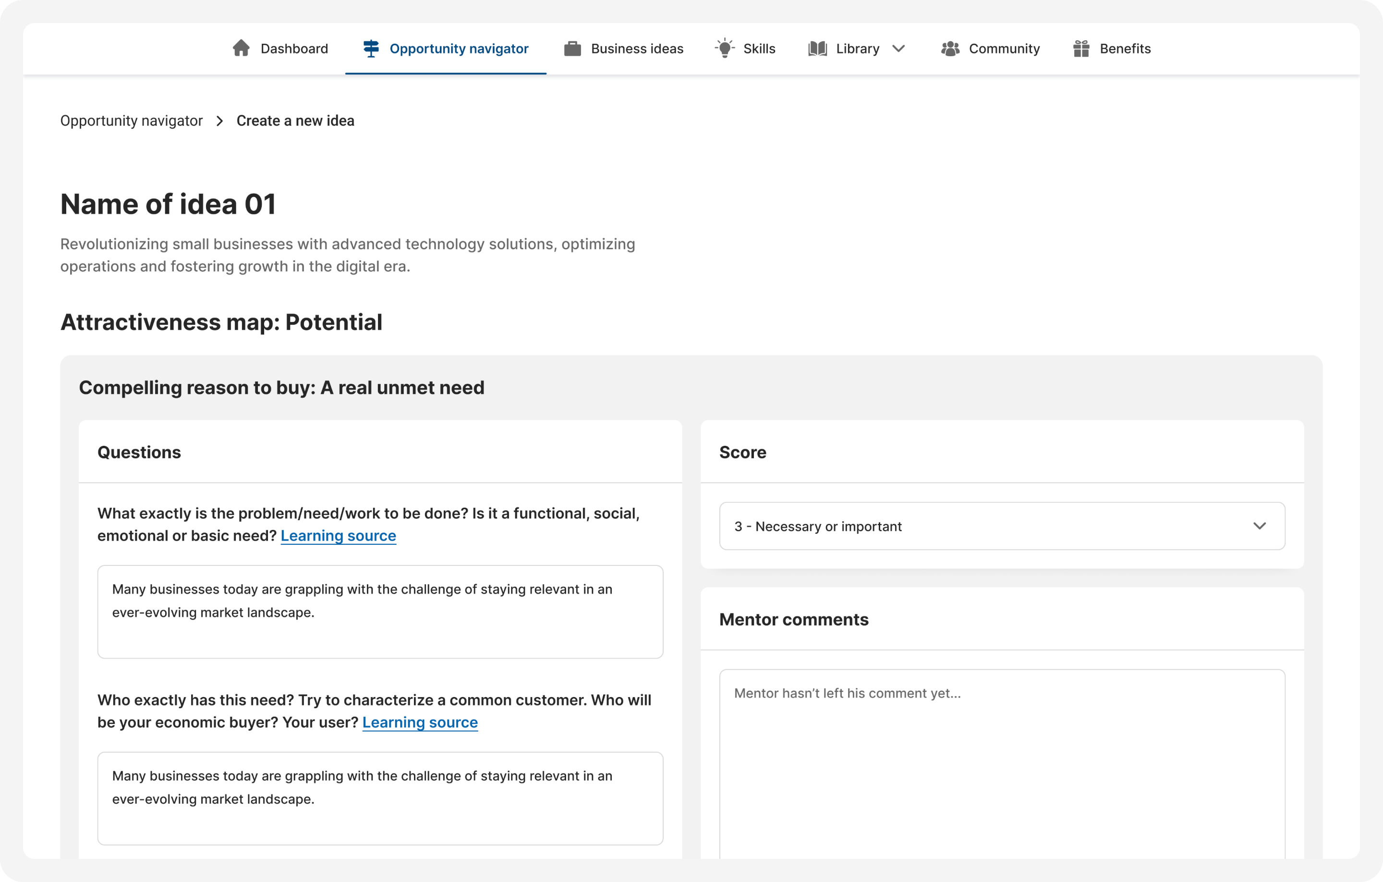Click the Dashboard house icon
Viewport: 1383px width, 882px height.
coord(241,48)
